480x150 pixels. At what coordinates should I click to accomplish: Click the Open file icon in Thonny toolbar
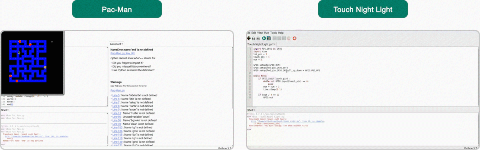pyautogui.click(x=253, y=38)
